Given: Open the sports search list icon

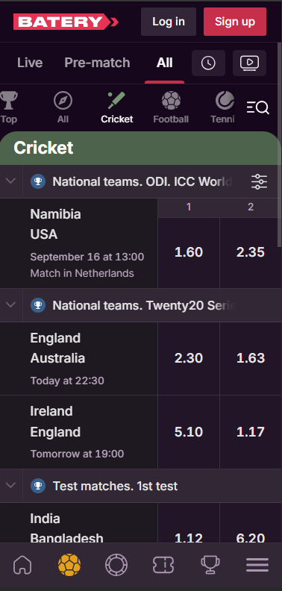Looking at the screenshot, I should (258, 107).
